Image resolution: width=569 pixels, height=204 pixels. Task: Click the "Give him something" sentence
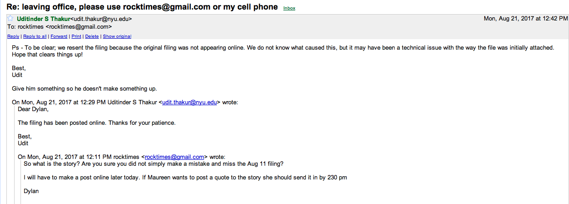(x=84, y=88)
